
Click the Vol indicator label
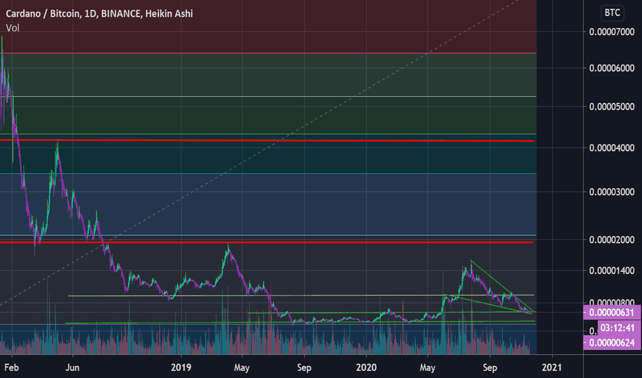tap(12, 27)
